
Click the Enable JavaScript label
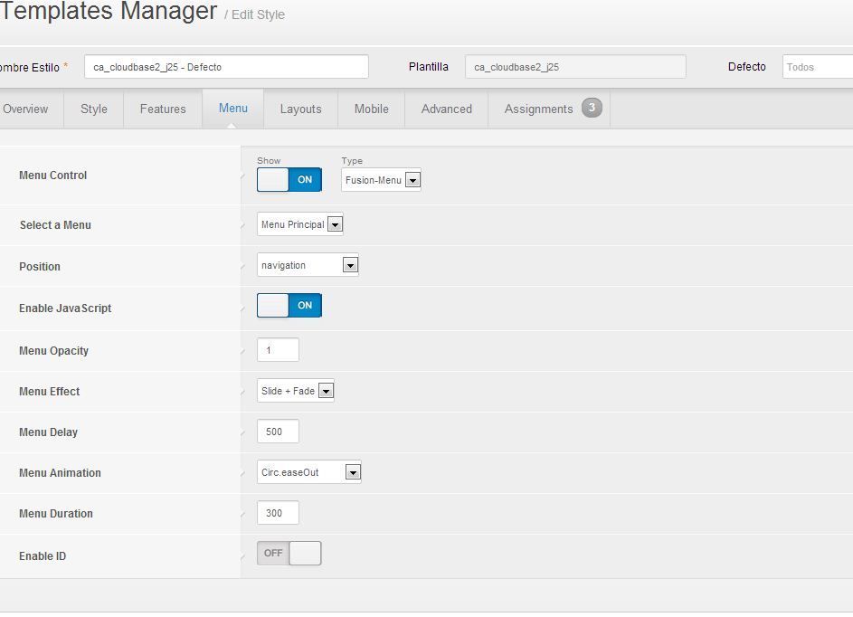[65, 308]
